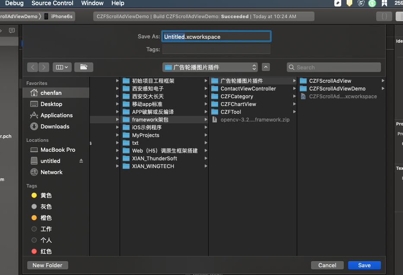Click the Save button
Image resolution: width=403 pixels, height=275 pixels.
click(364, 265)
